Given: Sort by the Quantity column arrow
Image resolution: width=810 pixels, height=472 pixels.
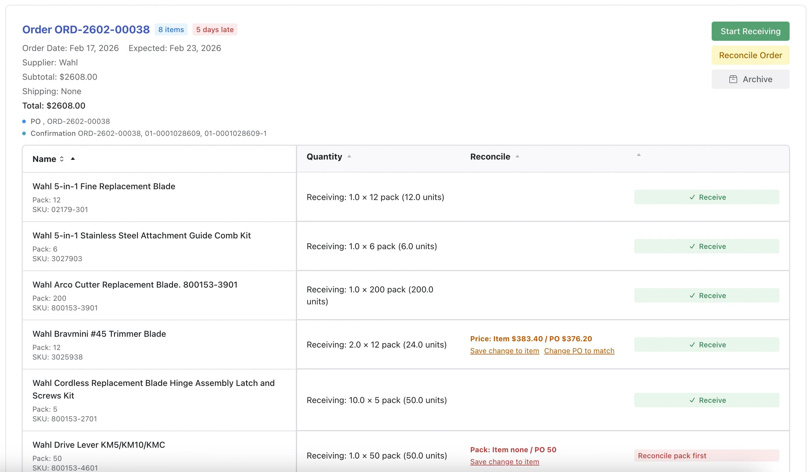Looking at the screenshot, I should click(x=349, y=157).
